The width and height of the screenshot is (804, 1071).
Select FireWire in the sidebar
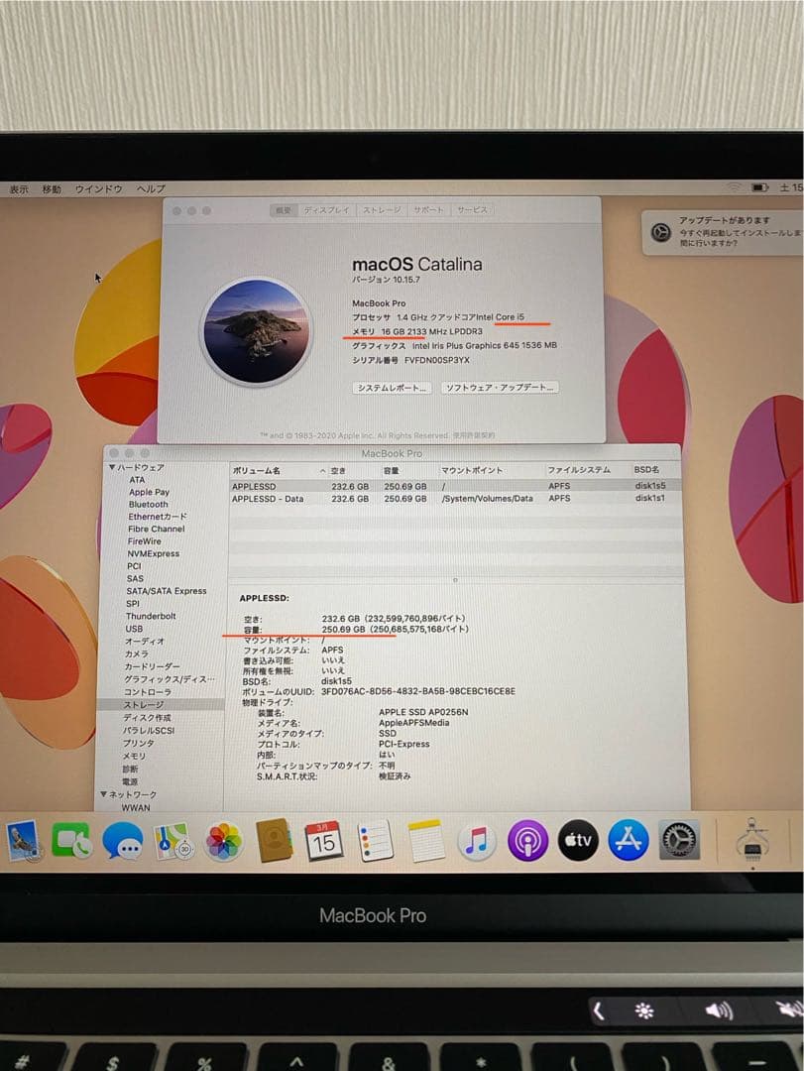144,541
